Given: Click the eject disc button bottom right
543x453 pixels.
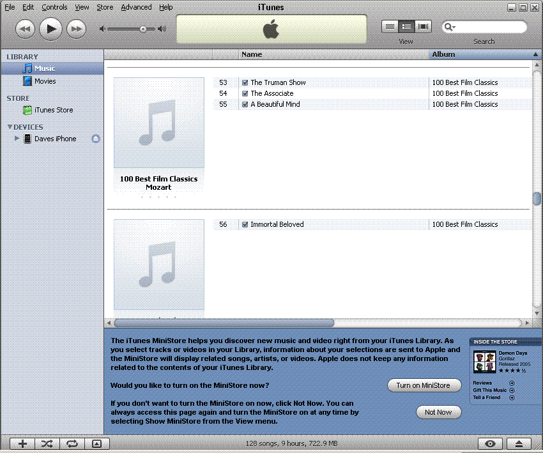Looking at the screenshot, I should click(519, 443).
